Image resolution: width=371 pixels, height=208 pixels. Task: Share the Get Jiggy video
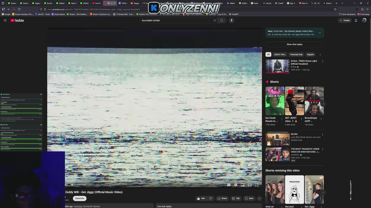tap(222, 198)
